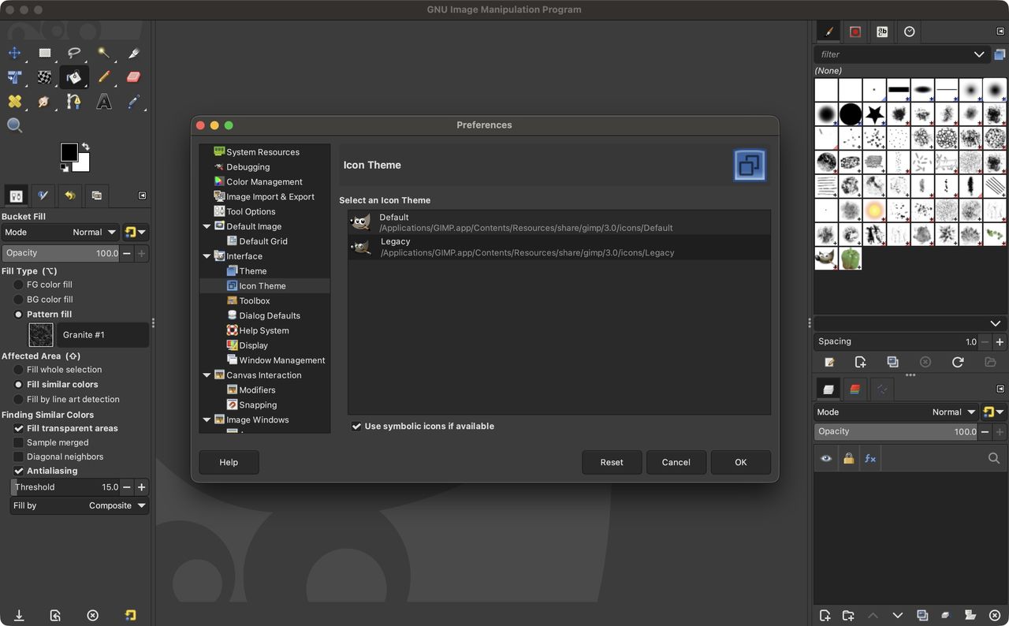Image resolution: width=1009 pixels, height=626 pixels.
Task: Click the layer lock icon
Action: pyautogui.click(x=848, y=458)
